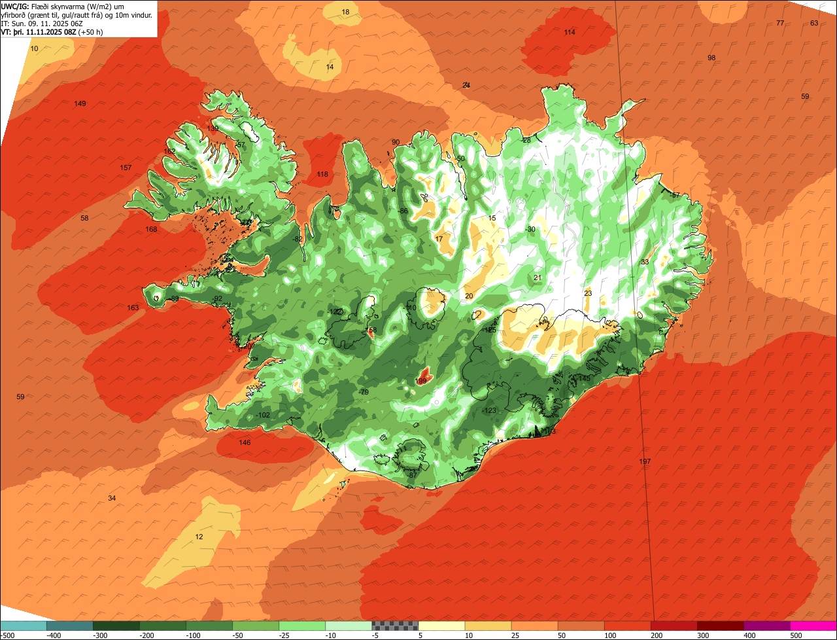The image size is (837, 640).
Task: Click the value 33 in eastern Iceland
Action: [645, 262]
